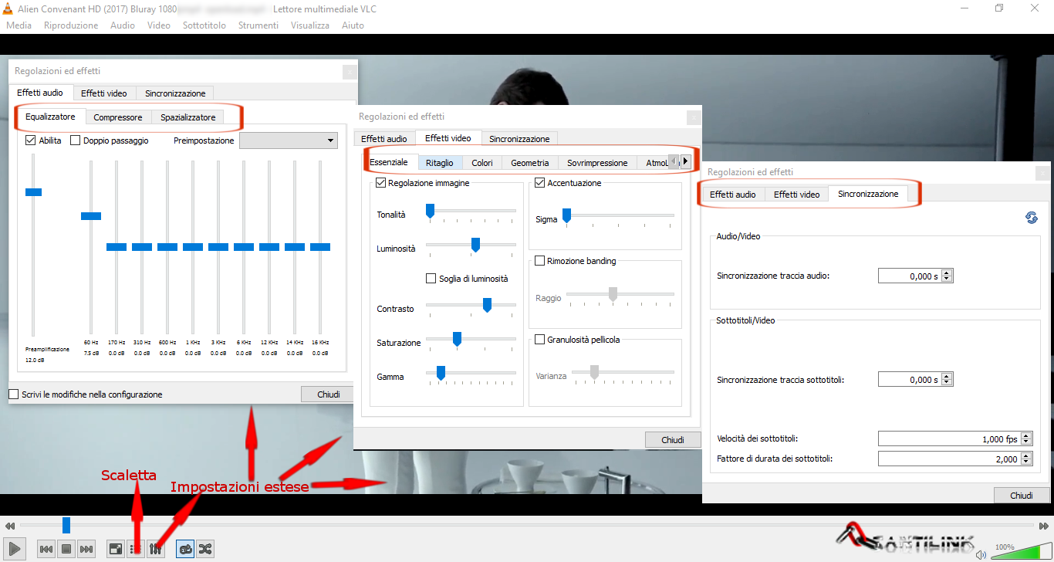This screenshot has height=562, width=1054.
Task: Check Scrivi le modifiche nella configurazione
Action: 13,394
